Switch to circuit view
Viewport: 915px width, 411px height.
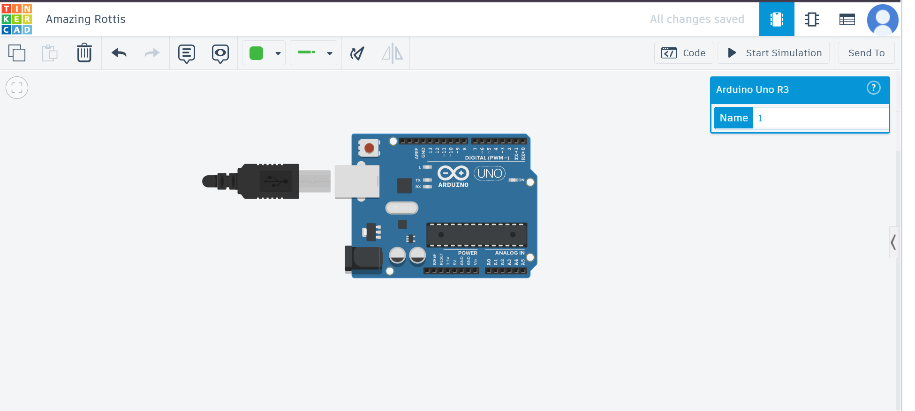(777, 19)
